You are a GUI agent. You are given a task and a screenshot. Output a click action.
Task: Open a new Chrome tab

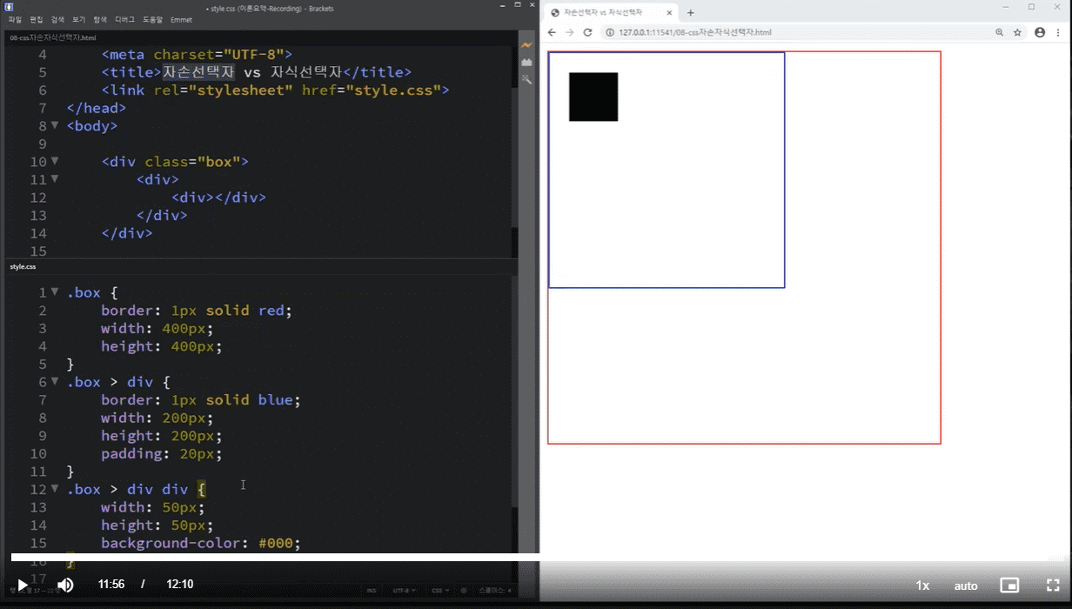[x=691, y=12]
